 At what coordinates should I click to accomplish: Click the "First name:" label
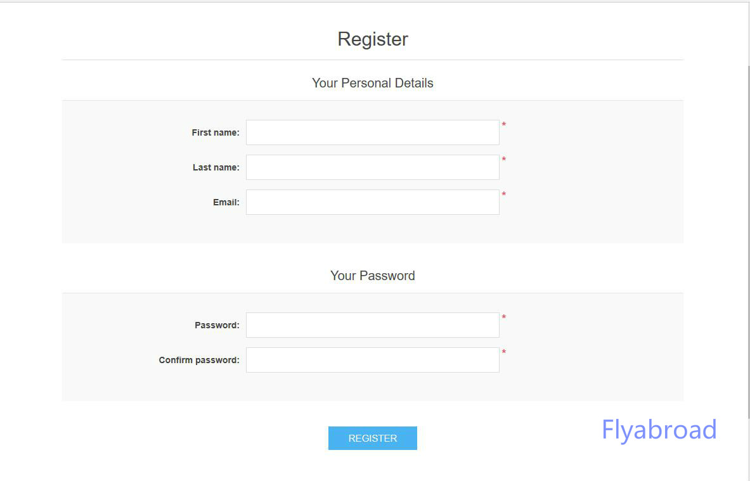tap(216, 132)
